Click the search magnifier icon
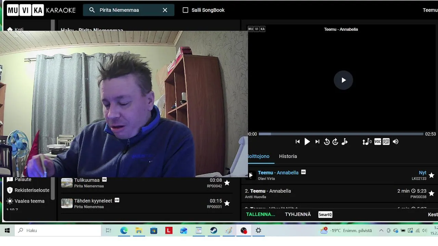This screenshot has height=246, width=438. (x=92, y=10)
